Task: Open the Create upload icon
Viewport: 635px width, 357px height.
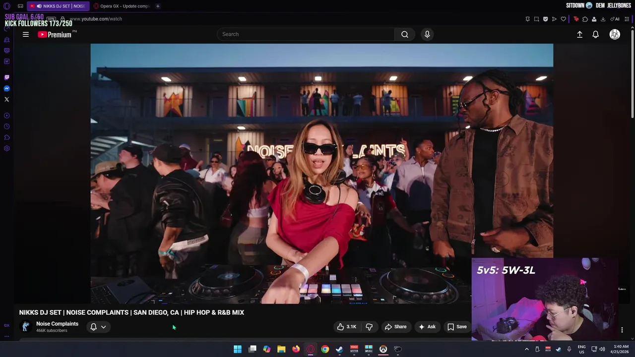Action: point(579,34)
